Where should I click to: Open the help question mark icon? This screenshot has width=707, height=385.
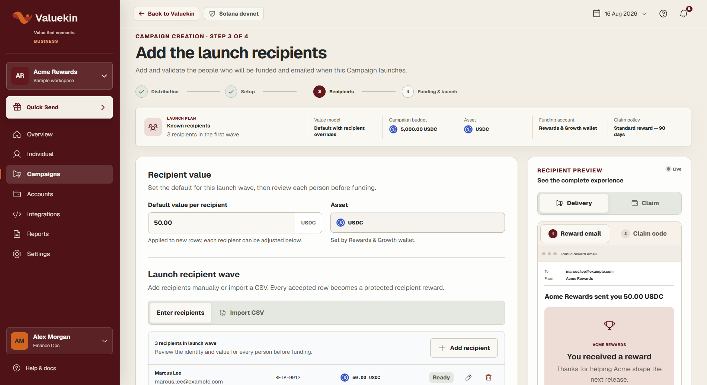(663, 14)
